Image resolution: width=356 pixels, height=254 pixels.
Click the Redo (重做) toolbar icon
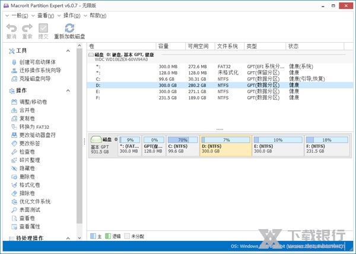pyautogui.click(x=27, y=28)
